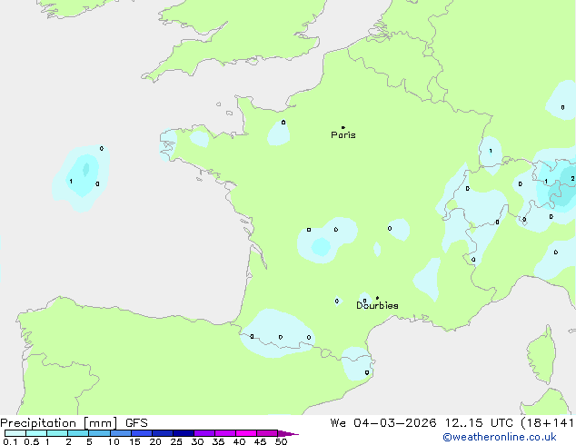Viewport: 576px width, 445px height.
Task: Click the black dot marker above Dourbies
Action: [x=377, y=298]
